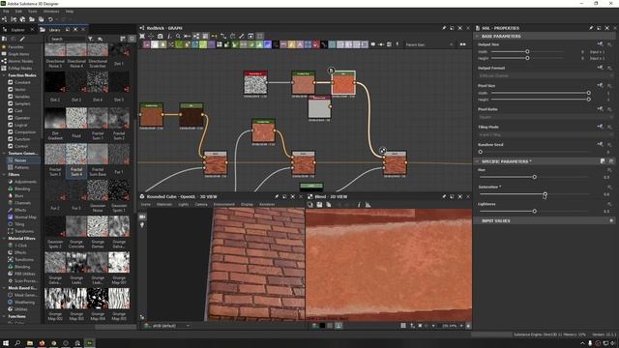The image size is (619, 348).
Task: Toggle the tiling grid icon in 2D View
Action: coord(403,326)
